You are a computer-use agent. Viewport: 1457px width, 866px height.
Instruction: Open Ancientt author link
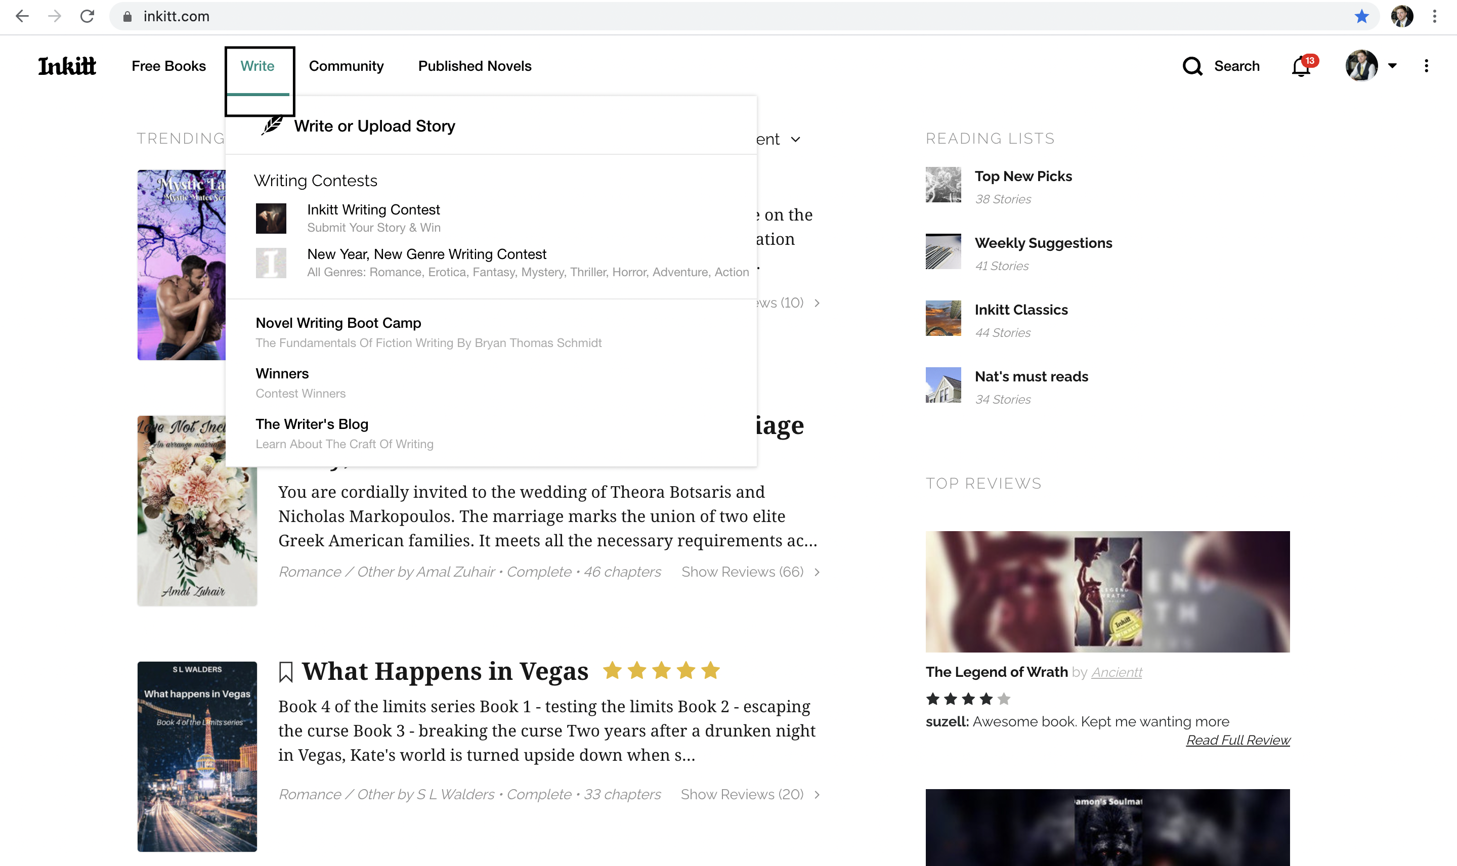coord(1116,672)
